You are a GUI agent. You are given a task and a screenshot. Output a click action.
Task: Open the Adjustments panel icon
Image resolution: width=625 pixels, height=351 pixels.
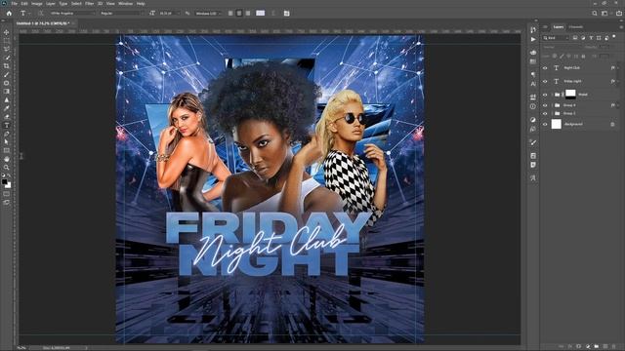click(x=533, y=120)
